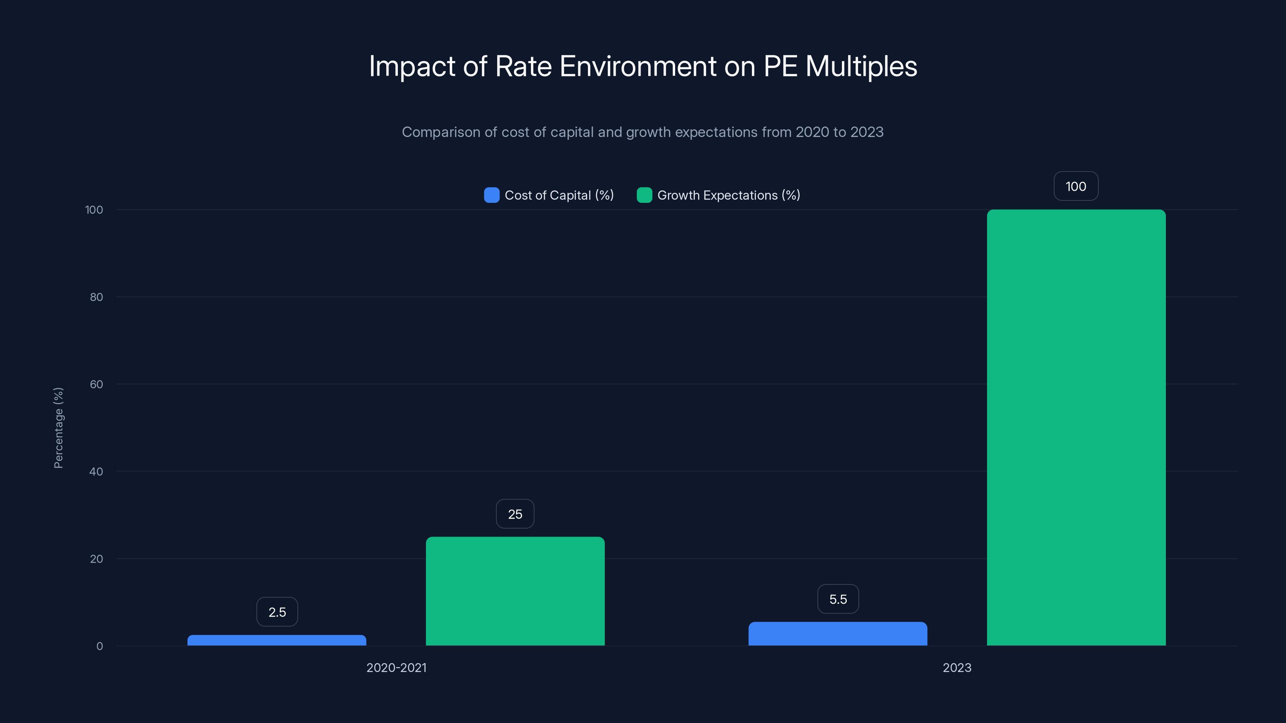Select the 2023 Cost of Capital bar
This screenshot has width=1286, height=723.
[x=838, y=634]
